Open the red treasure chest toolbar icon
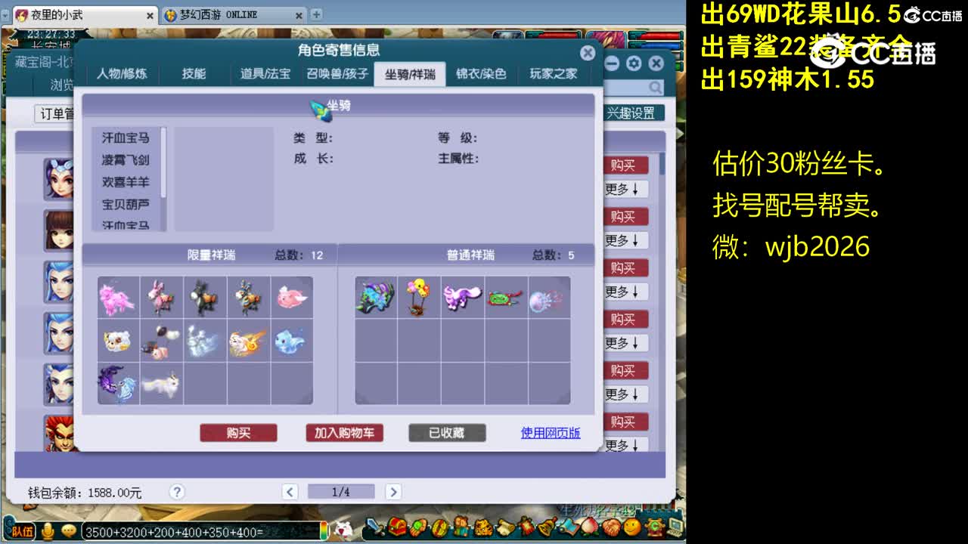The width and height of the screenshot is (968, 544). (x=398, y=527)
